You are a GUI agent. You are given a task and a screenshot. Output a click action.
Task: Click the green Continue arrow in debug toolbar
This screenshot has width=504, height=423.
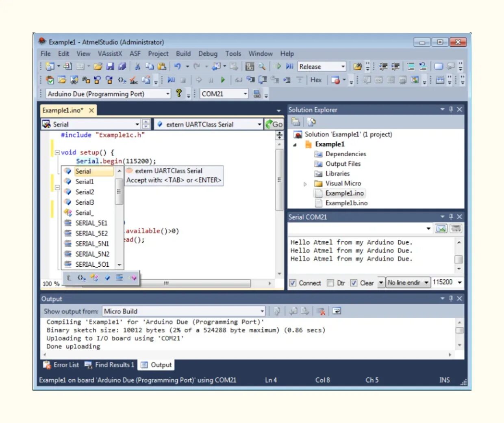[x=223, y=80]
